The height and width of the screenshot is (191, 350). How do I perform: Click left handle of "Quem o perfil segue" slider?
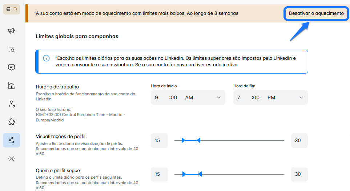coord(184,174)
